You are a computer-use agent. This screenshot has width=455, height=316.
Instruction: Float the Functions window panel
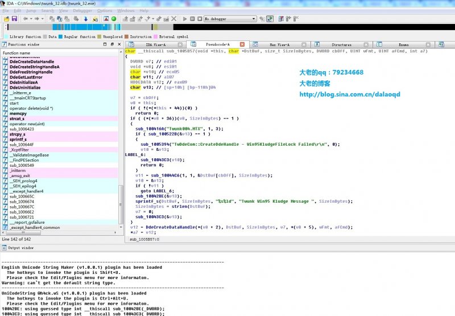(x=112, y=44)
